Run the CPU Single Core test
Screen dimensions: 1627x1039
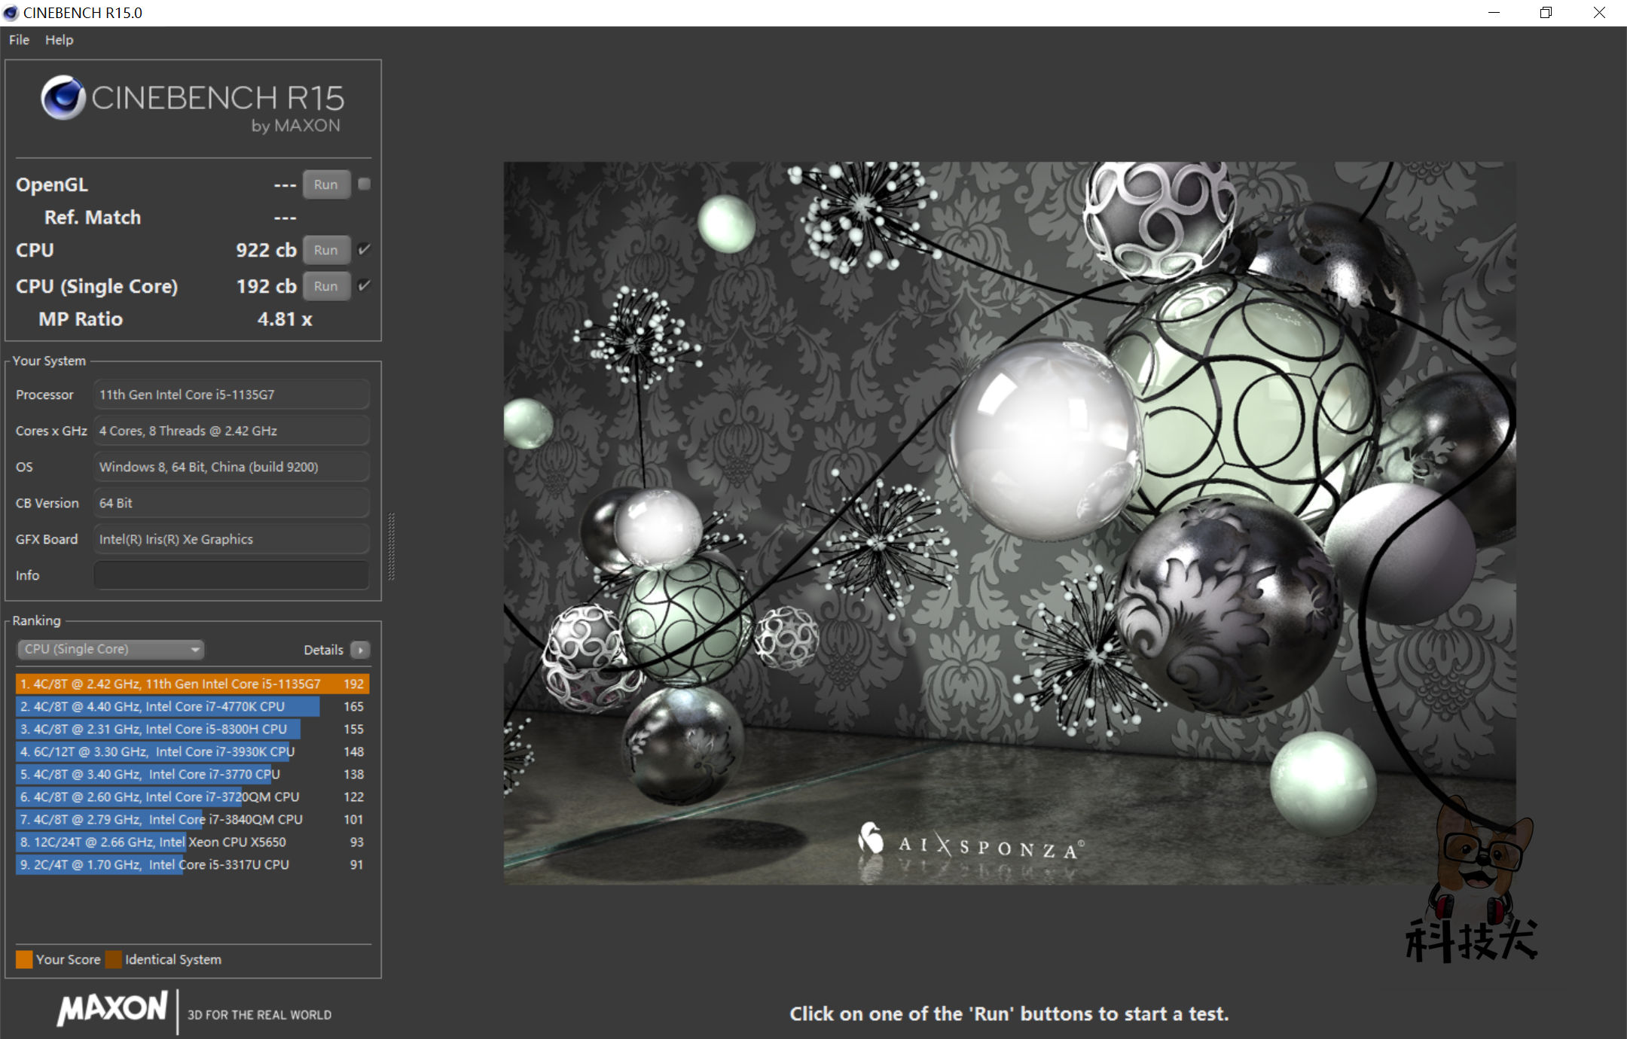(x=326, y=286)
